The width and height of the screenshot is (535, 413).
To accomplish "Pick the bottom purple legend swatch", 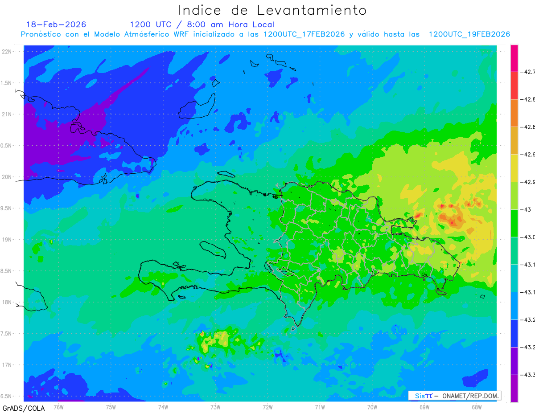I will [514, 388].
